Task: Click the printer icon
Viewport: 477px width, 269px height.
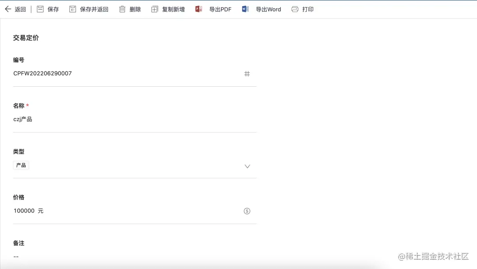Action: pyautogui.click(x=295, y=9)
